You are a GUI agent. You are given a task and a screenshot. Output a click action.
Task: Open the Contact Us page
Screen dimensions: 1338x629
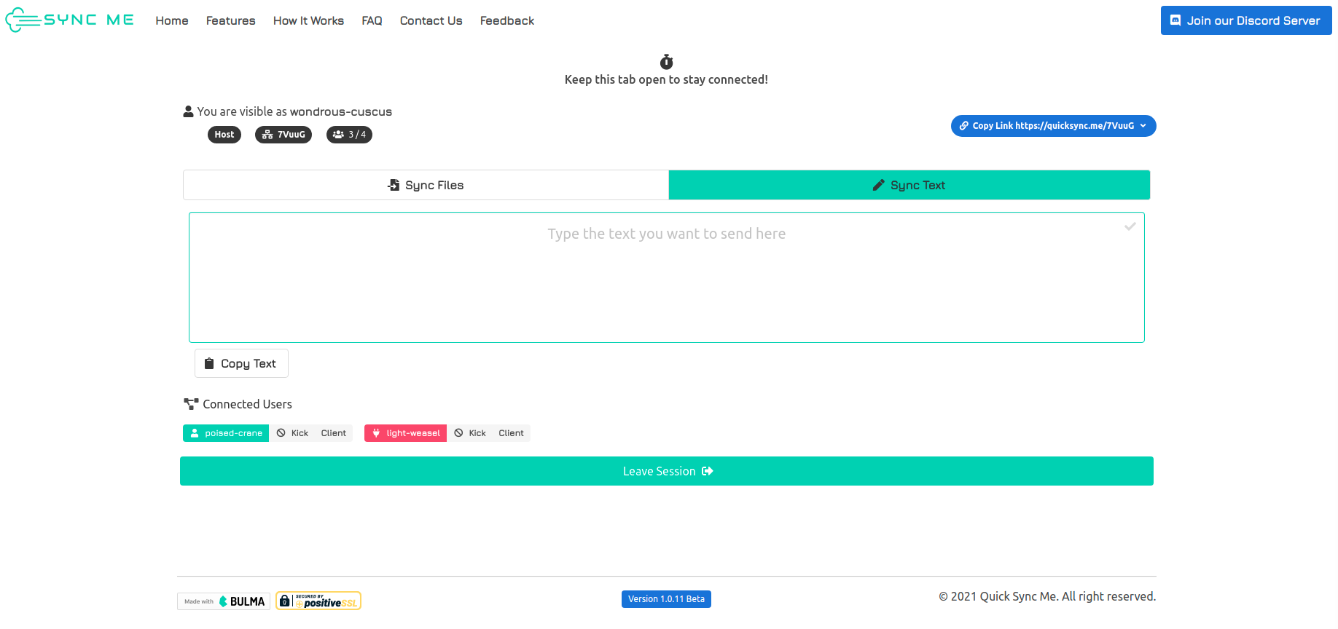[x=431, y=20]
